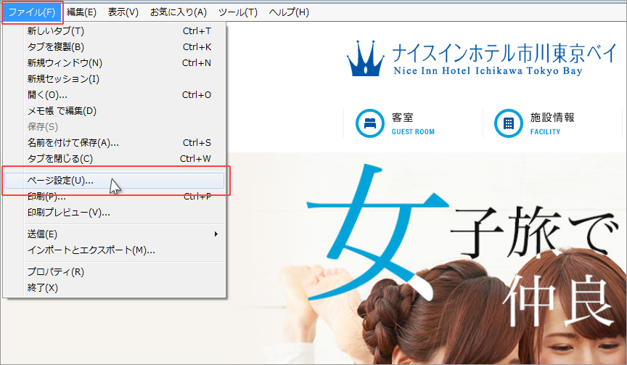Click the guest room bed icon

click(x=370, y=123)
